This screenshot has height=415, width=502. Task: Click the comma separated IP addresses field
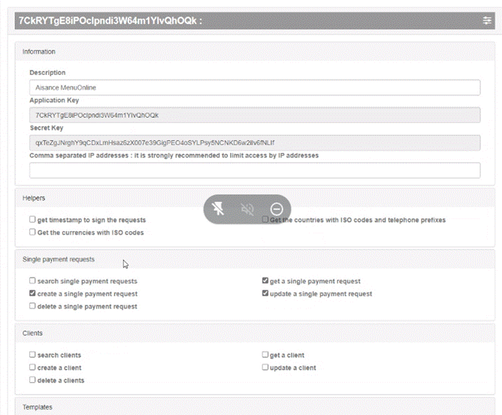255,170
